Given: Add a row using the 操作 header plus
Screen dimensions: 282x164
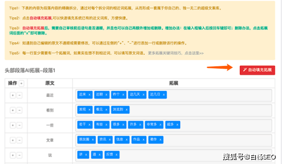Looking at the screenshot, I should point(21,83).
